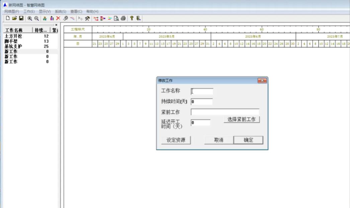Screen dimensions: 350x208
Task: Click the 工程标尺 ruler label
Action: pyautogui.click(x=78, y=29)
